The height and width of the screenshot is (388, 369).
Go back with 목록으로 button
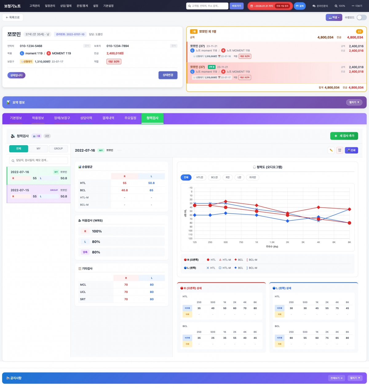click(13, 18)
